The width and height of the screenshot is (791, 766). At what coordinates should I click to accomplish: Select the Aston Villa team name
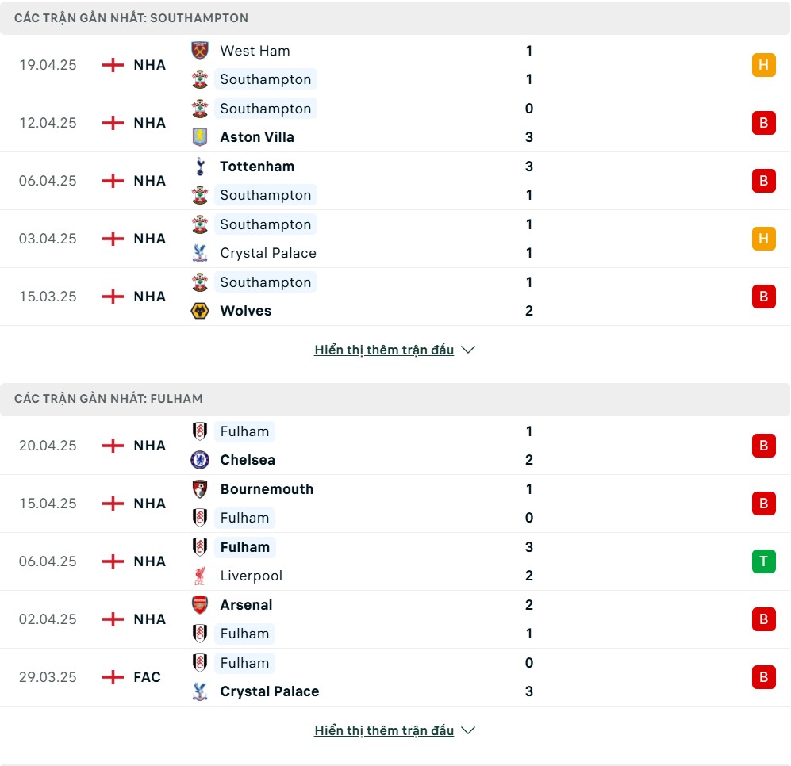257,137
